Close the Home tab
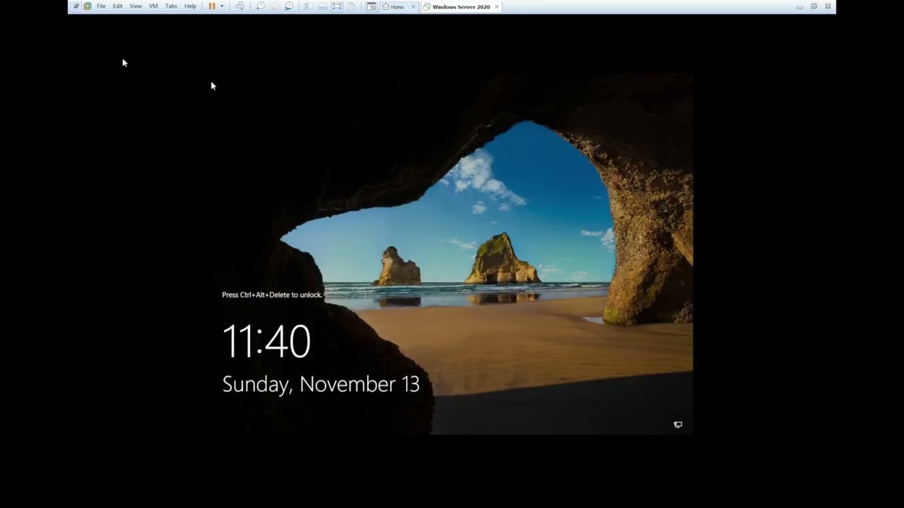The image size is (904, 508). [x=413, y=6]
